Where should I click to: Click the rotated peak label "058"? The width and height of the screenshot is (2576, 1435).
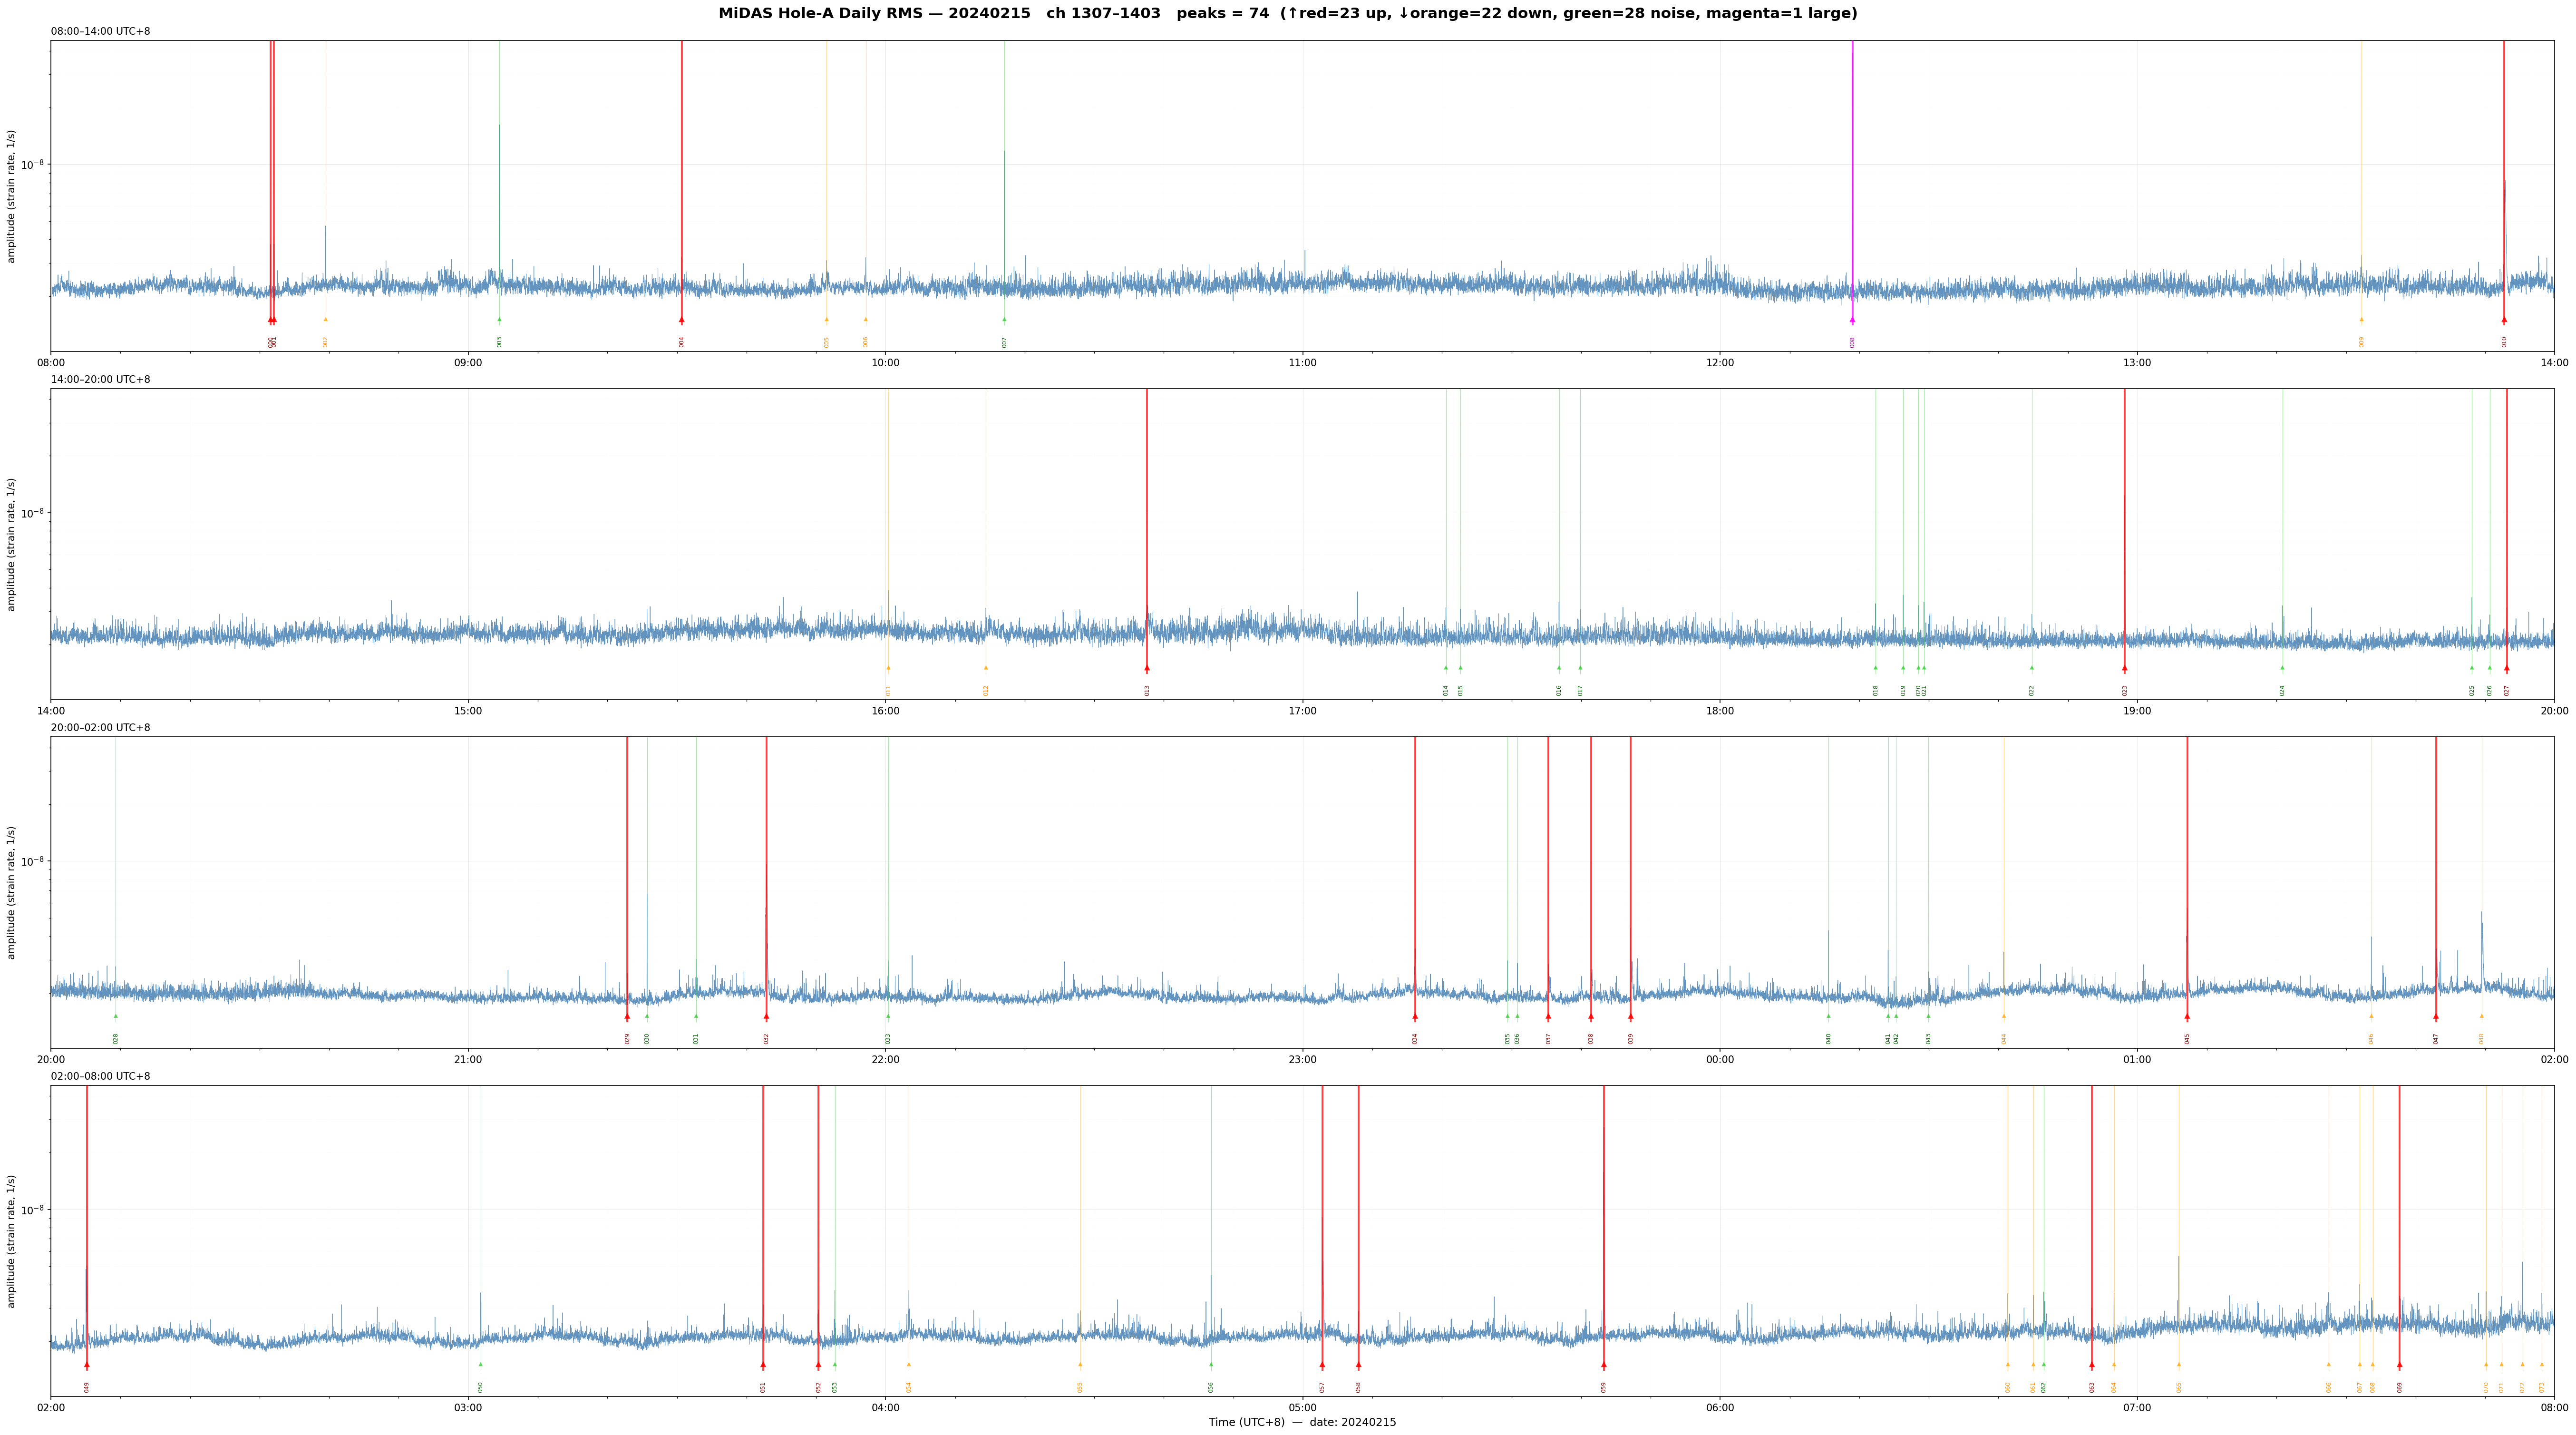pos(1358,1387)
